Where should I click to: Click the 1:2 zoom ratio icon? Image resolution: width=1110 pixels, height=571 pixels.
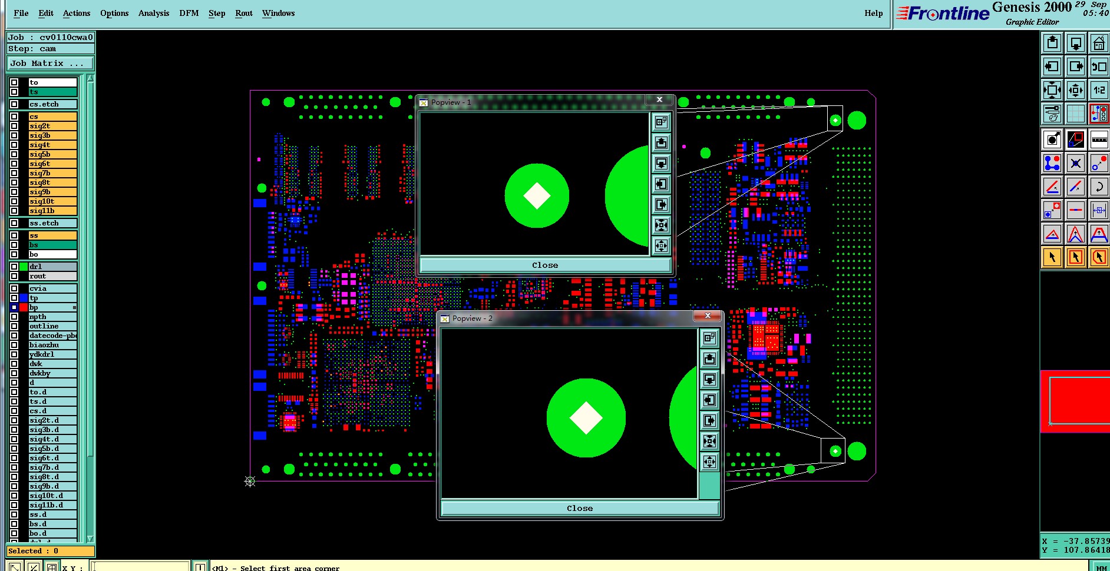1099,90
